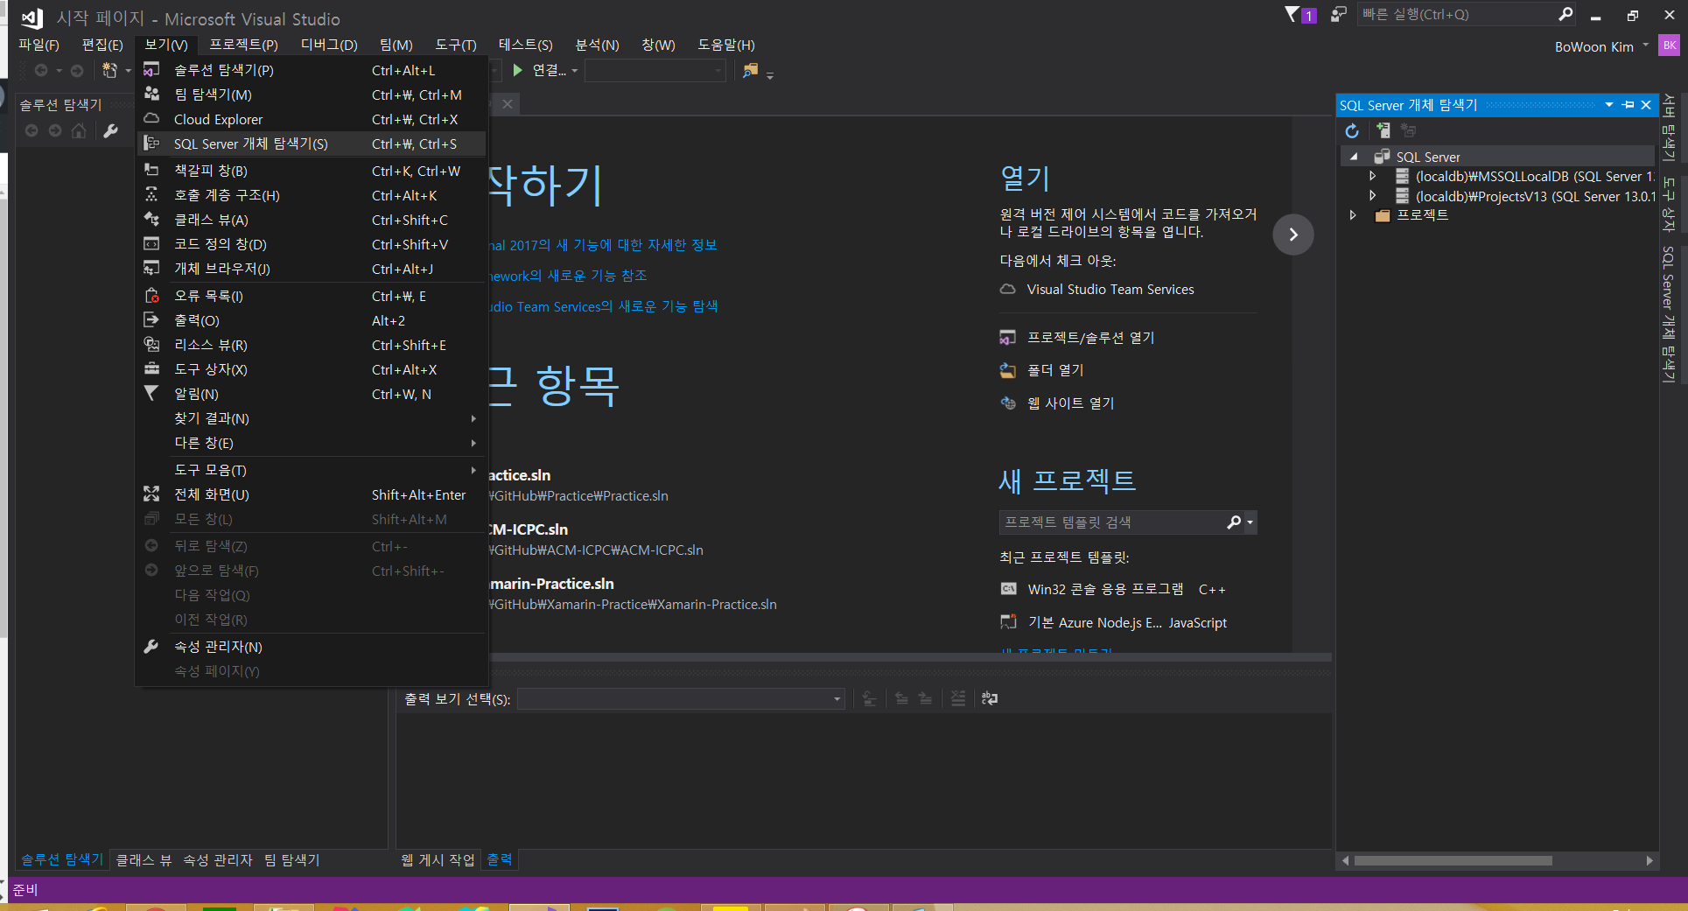Click the 서버 탐색기 vertical side tab
This screenshot has height=911, width=1688.
click(x=1670, y=129)
